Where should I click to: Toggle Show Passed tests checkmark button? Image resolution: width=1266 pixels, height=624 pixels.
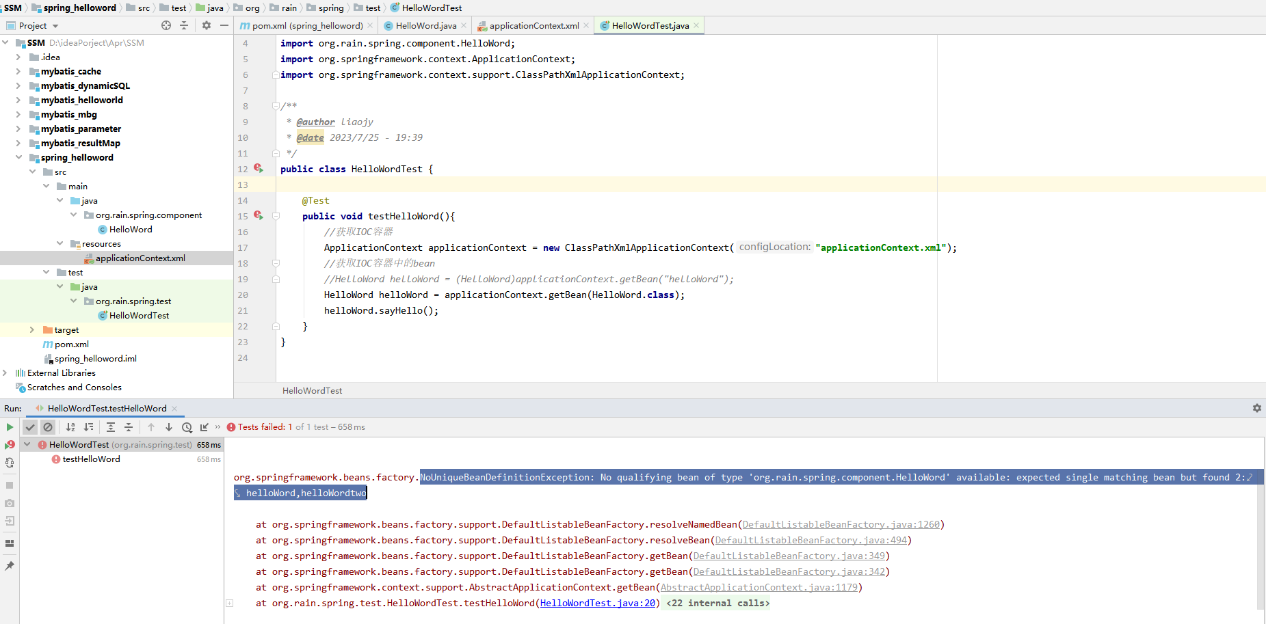pos(30,427)
